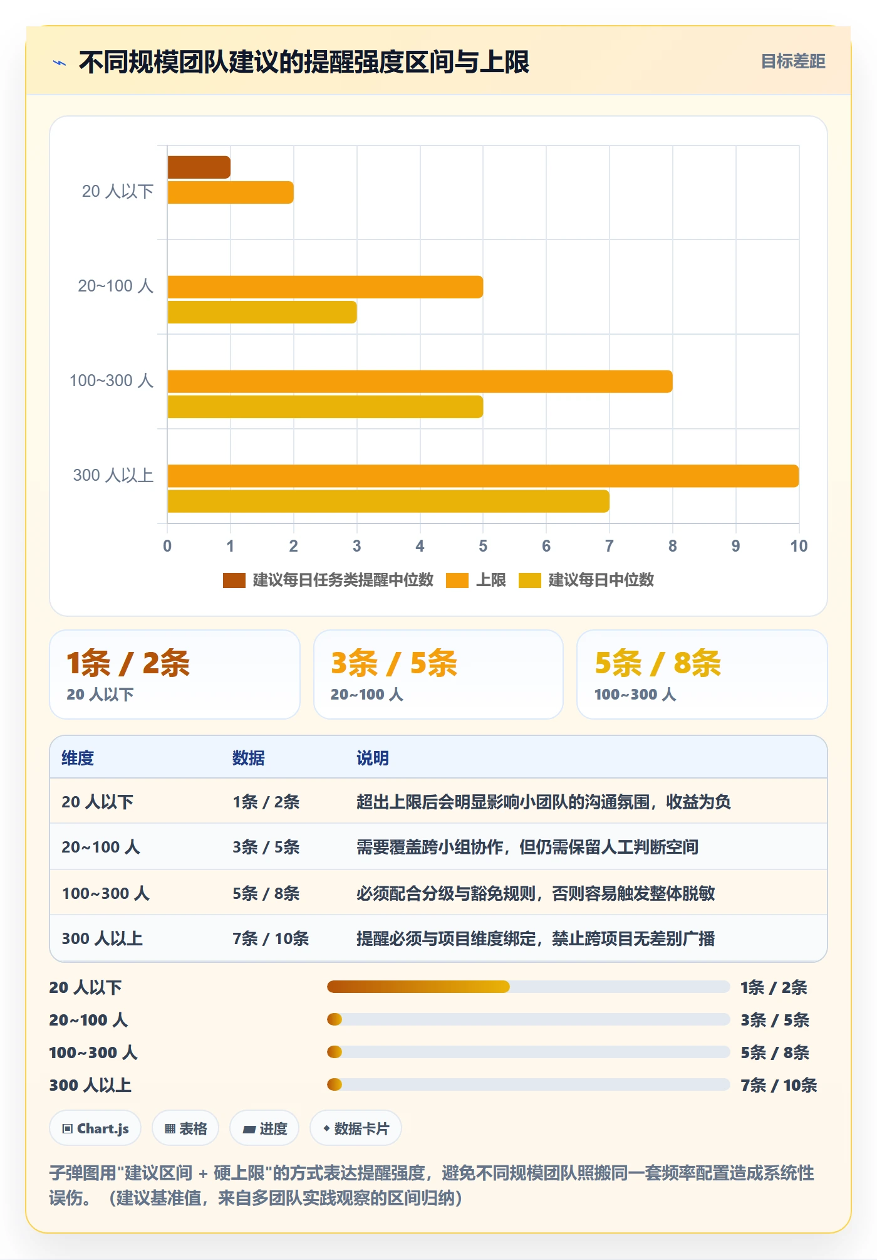Viewport: 877px width, 1260px height.
Task: Click the yellow median bar for 100~300 人
Action: (x=325, y=407)
